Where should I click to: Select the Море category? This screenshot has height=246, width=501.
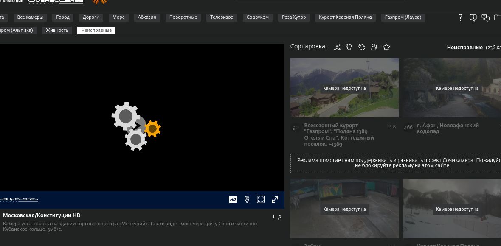point(118,17)
